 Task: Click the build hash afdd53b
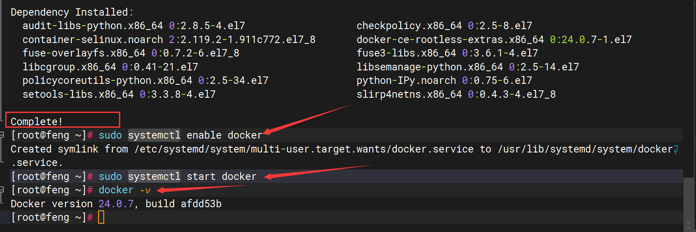(201, 204)
